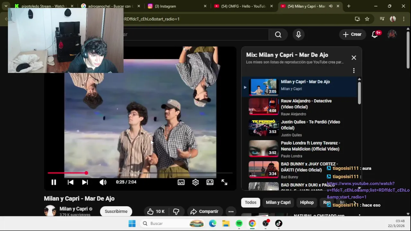Image resolution: width=411 pixels, height=231 pixels.
Task: Mute audio on the Milan y Capri tab
Action: point(331,6)
